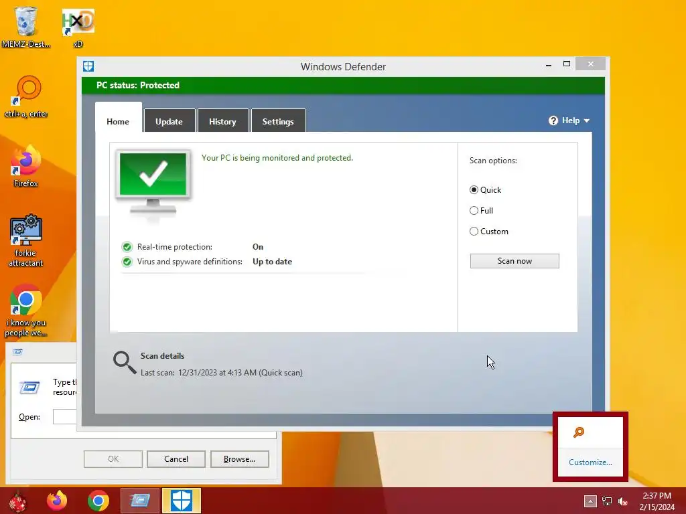This screenshot has height=514, width=686.
Task: Click the Run program icon inside Run dialog
Action: 29,388
